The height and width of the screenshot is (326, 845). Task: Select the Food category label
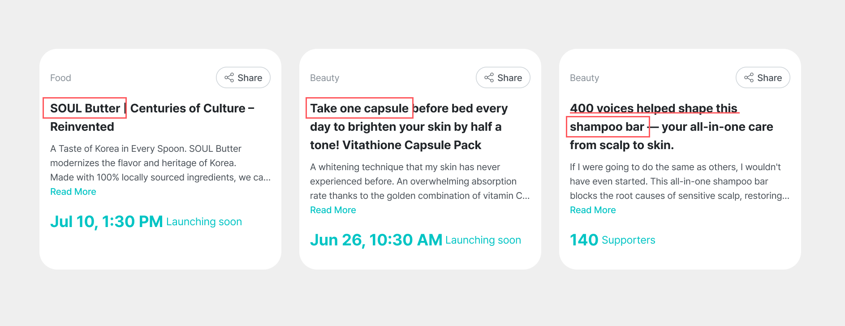pos(60,78)
